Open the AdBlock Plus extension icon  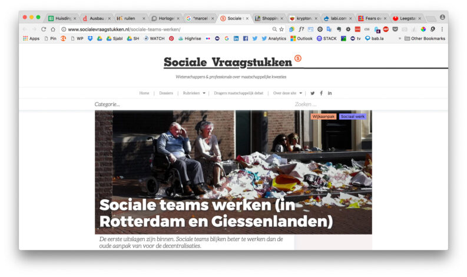[x=386, y=29]
